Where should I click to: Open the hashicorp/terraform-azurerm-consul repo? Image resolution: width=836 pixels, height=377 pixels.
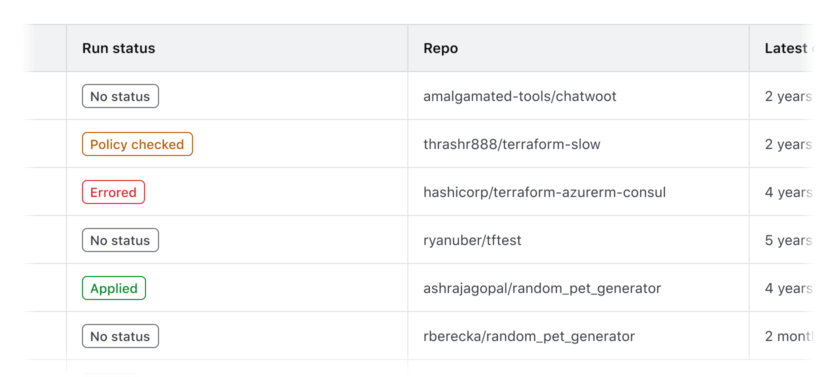(544, 192)
